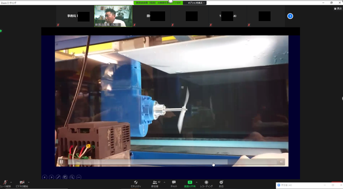The width and height of the screenshot is (343, 189).
Task: Open the Chat bubble
Action: (x=174, y=184)
